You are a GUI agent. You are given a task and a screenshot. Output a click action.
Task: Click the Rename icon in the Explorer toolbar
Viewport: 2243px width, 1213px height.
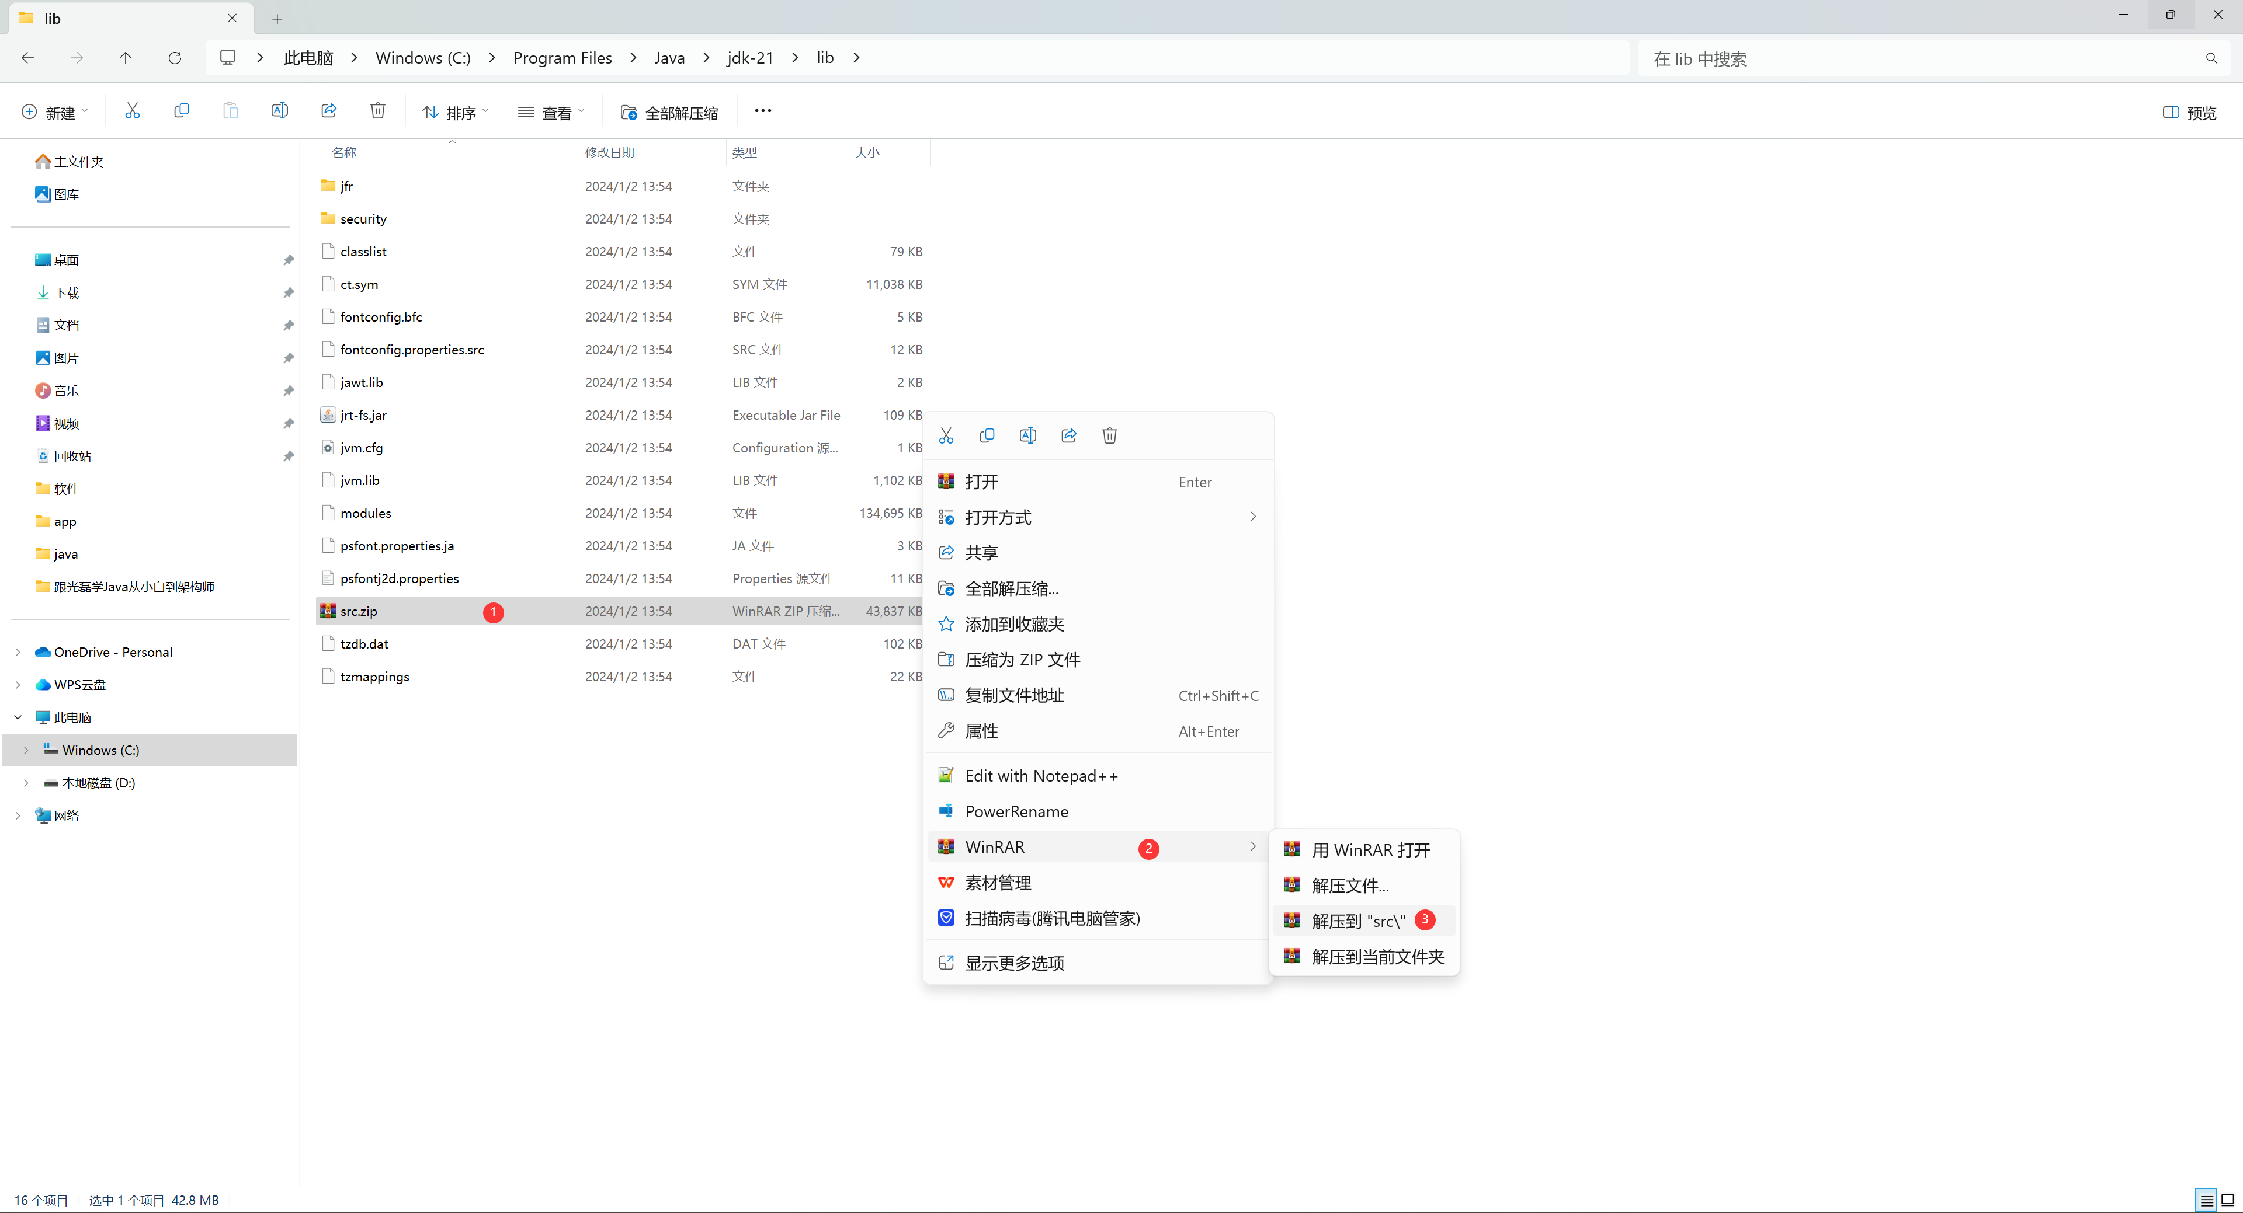pos(280,110)
